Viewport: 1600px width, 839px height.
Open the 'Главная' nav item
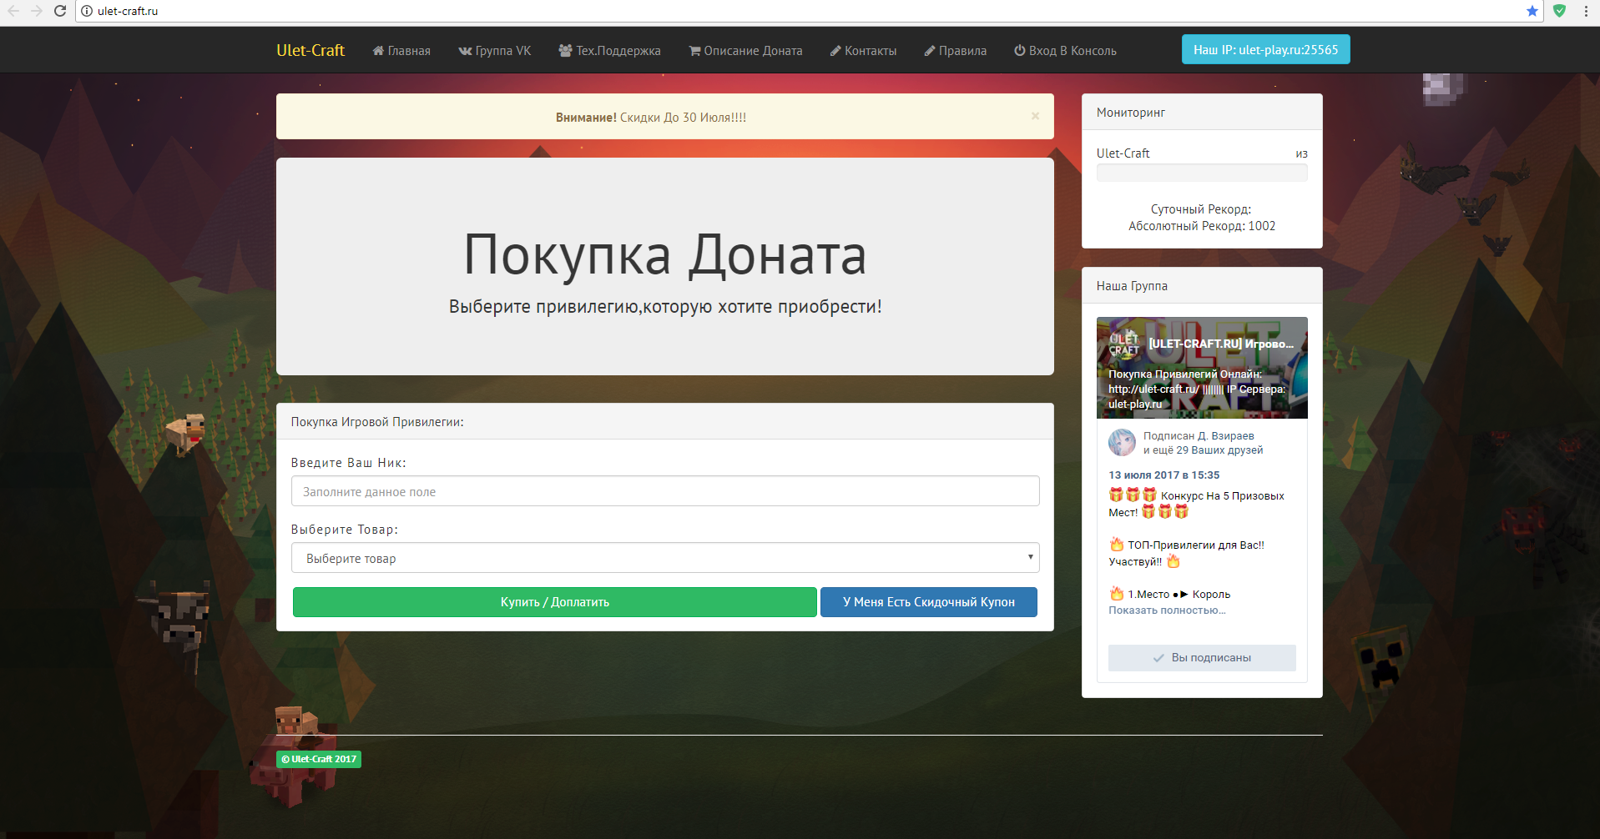tap(401, 51)
